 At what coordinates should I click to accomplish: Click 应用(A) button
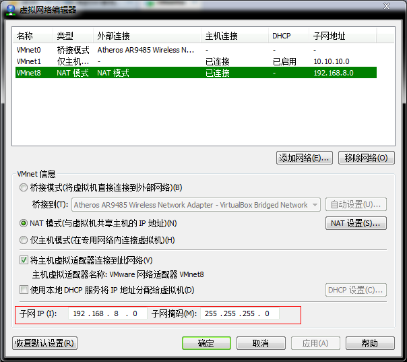(315, 343)
